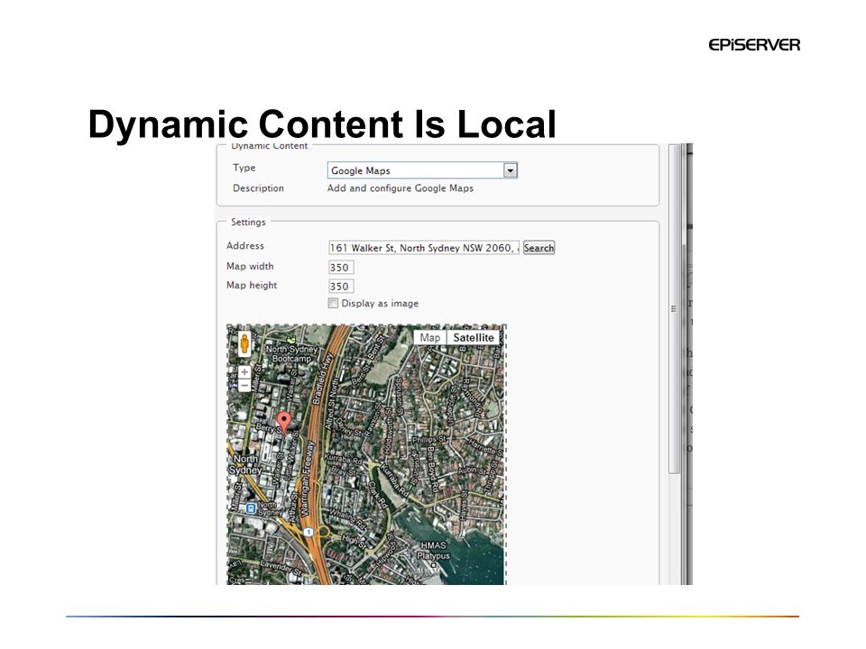
Task: Zoom out with the map minus button
Action: 244,385
